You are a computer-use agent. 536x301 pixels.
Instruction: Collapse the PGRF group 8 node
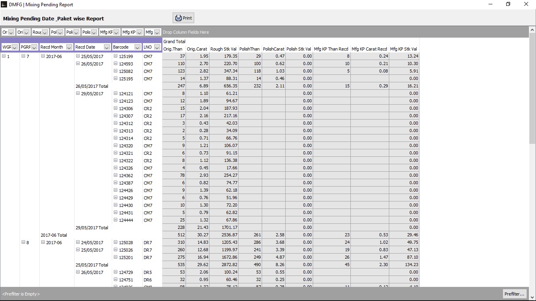pos(23,242)
